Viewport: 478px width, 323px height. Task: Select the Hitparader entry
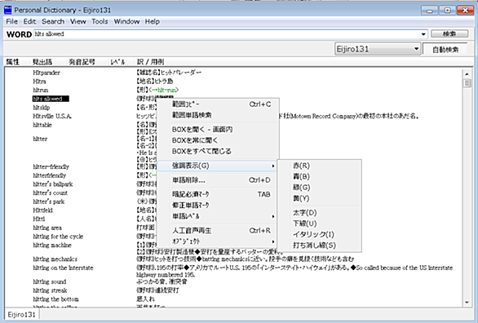(x=46, y=73)
